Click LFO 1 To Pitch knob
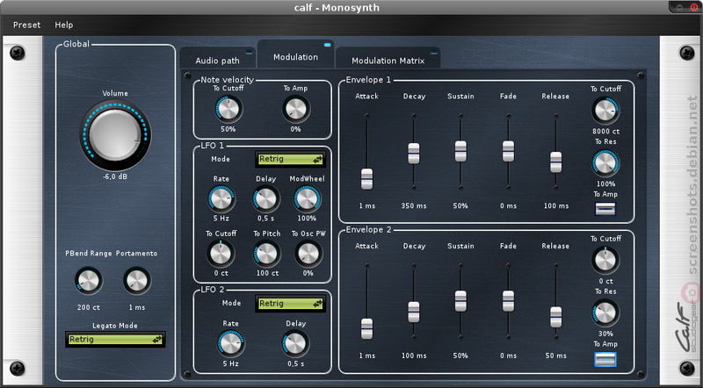Viewport: 703px width, 388px height. (266, 254)
